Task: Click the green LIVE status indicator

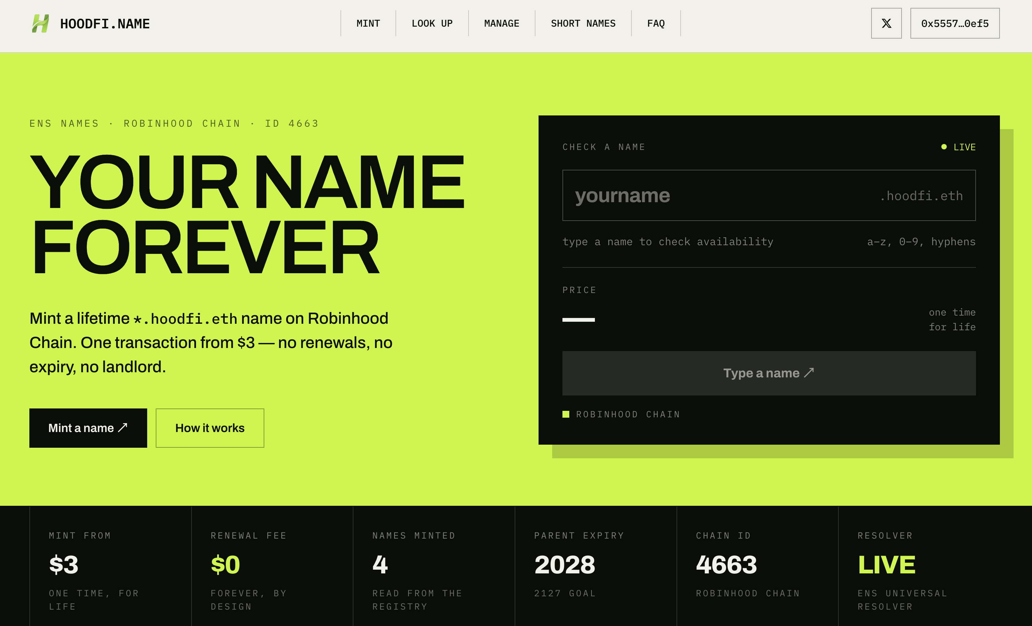Action: click(958, 147)
